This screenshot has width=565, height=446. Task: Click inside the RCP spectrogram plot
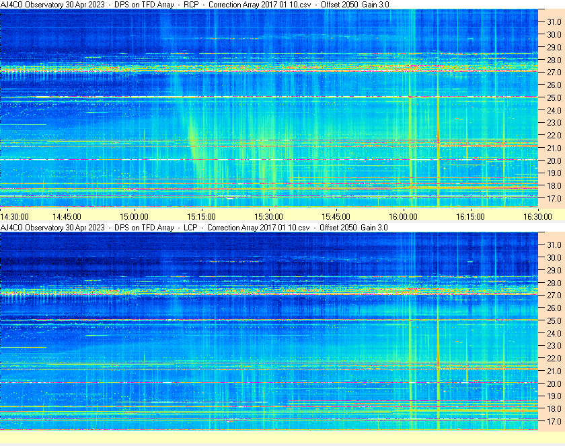click(x=269, y=108)
